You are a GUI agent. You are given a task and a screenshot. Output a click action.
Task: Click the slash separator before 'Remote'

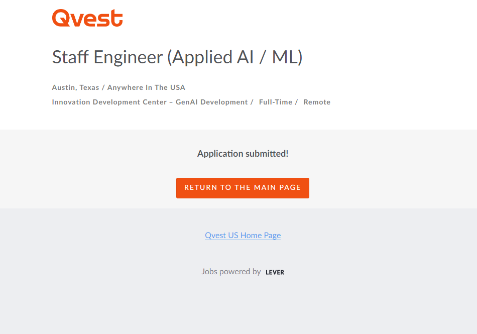coord(296,102)
